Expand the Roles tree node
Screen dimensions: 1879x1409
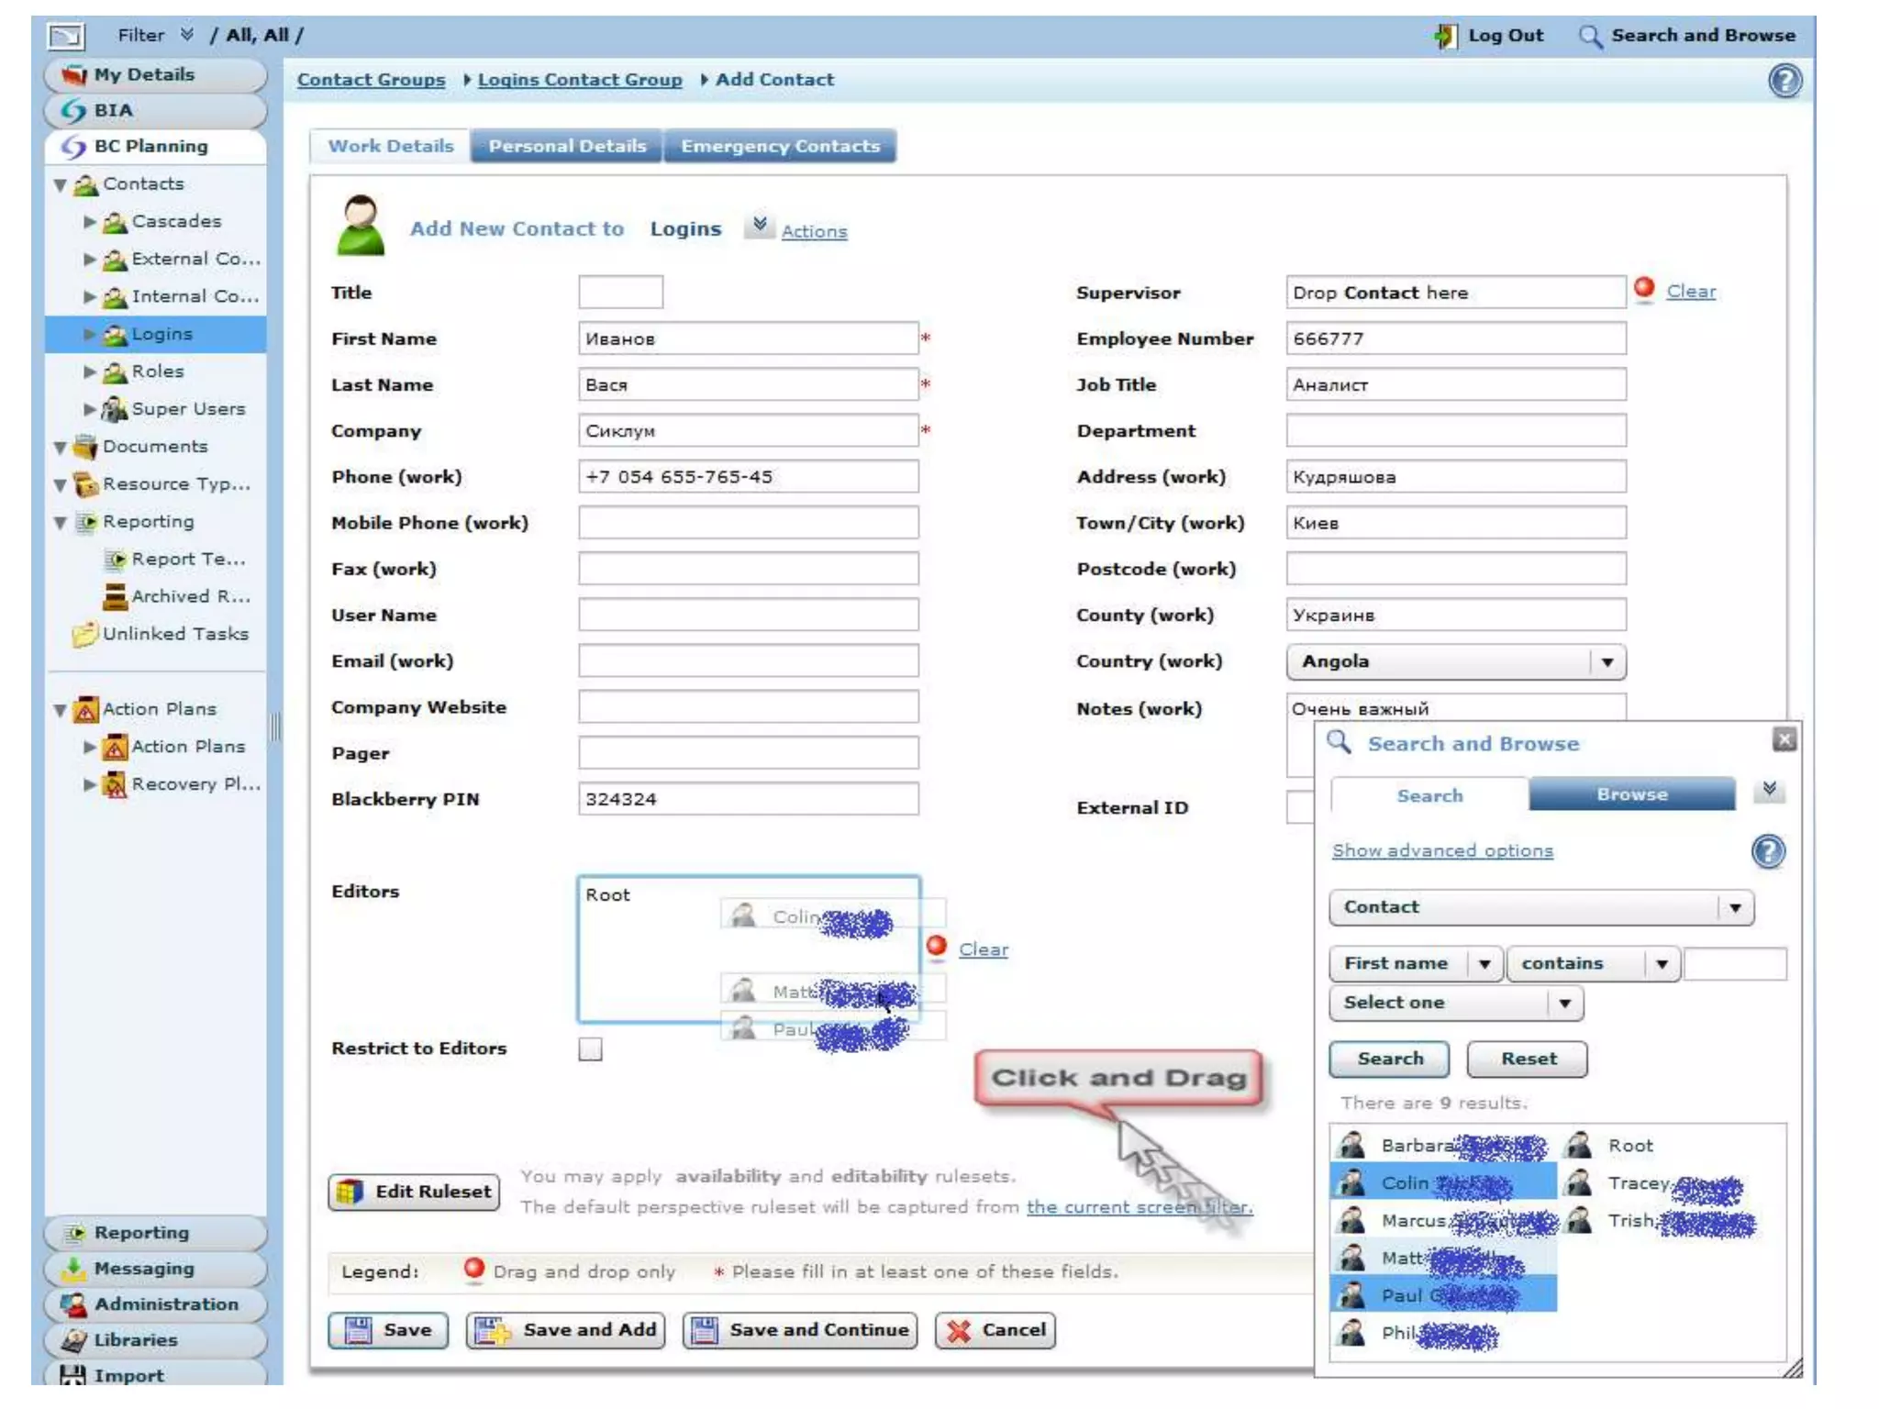coord(90,372)
